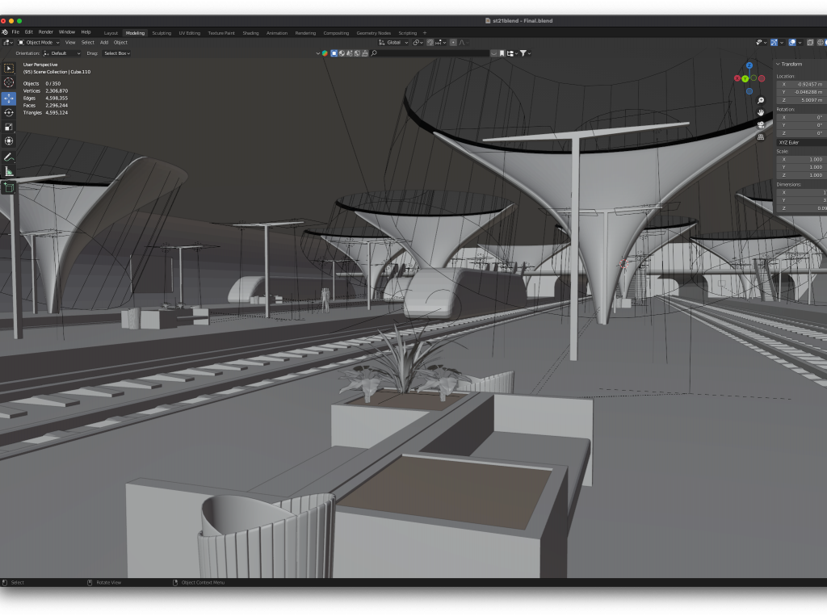Open the Object Mode dropdown
Screen dimensions: 827x616
pos(40,42)
